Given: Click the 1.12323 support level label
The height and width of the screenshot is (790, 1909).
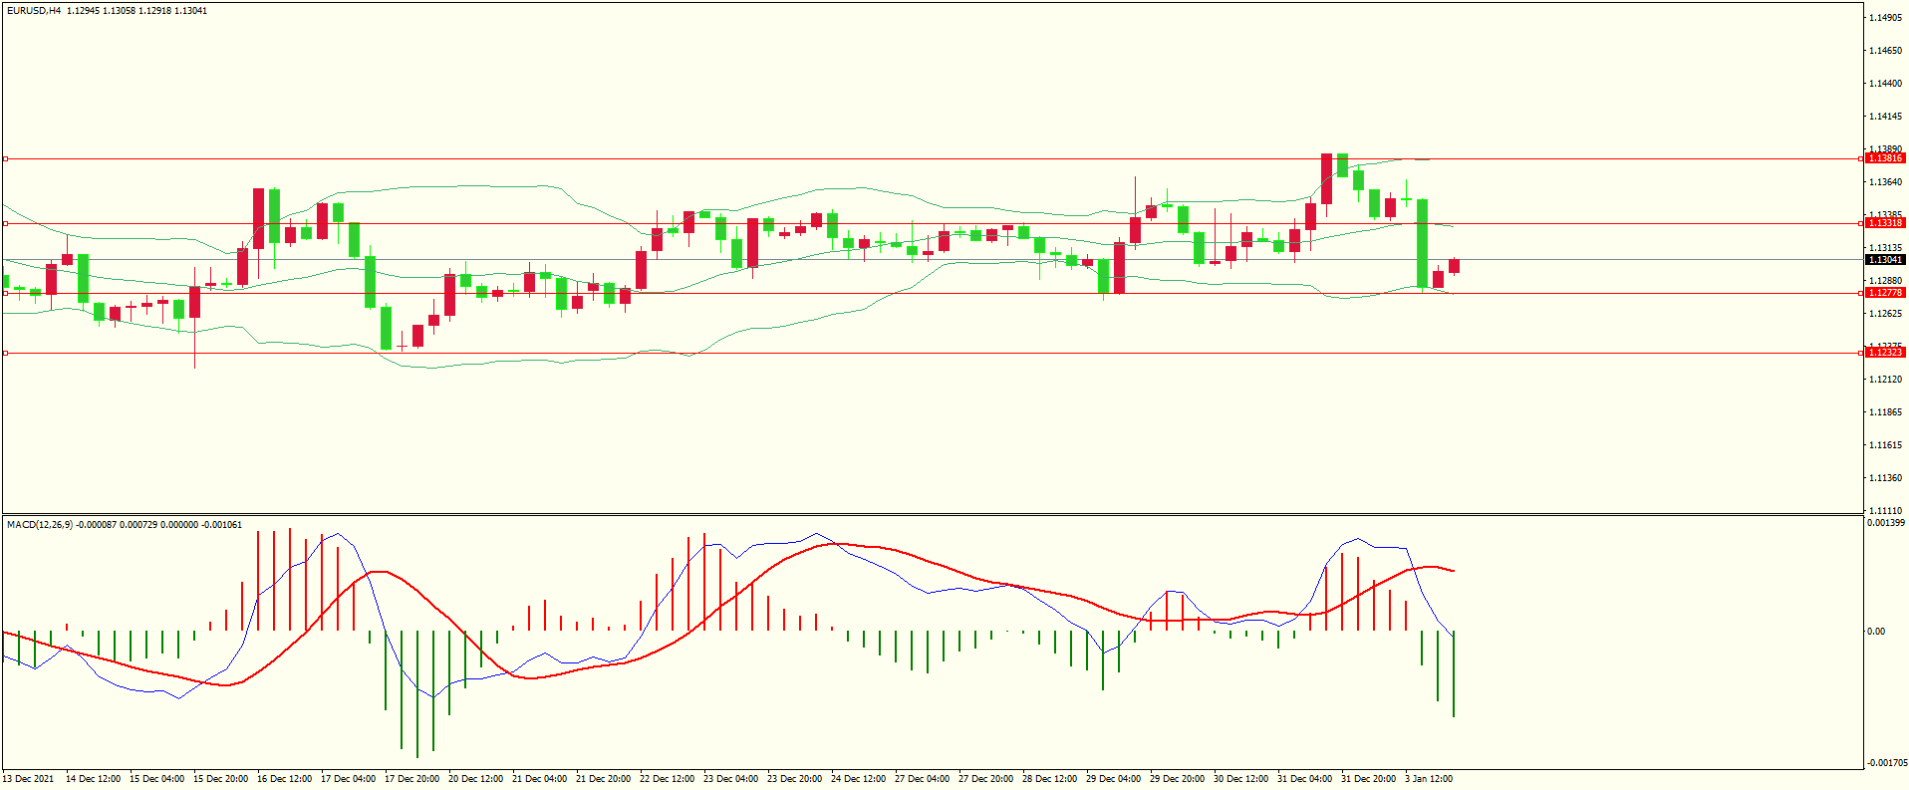Looking at the screenshot, I should pos(1884,353).
